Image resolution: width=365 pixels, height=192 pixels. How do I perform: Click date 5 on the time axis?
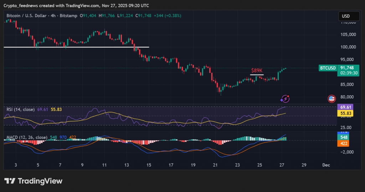[38, 165]
